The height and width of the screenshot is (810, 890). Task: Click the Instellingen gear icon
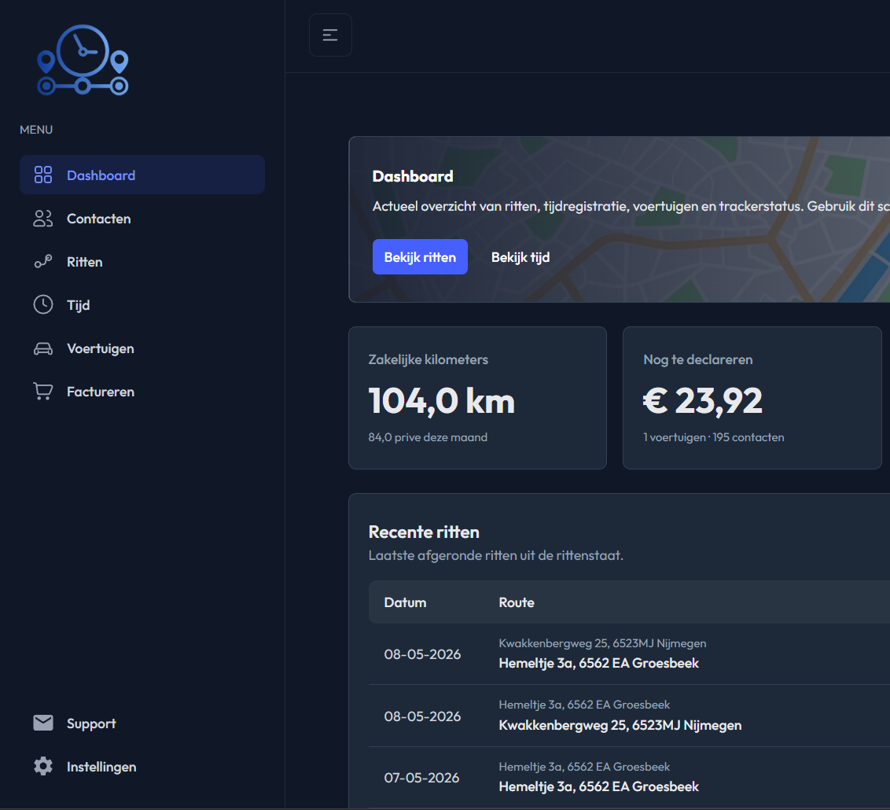pos(43,766)
